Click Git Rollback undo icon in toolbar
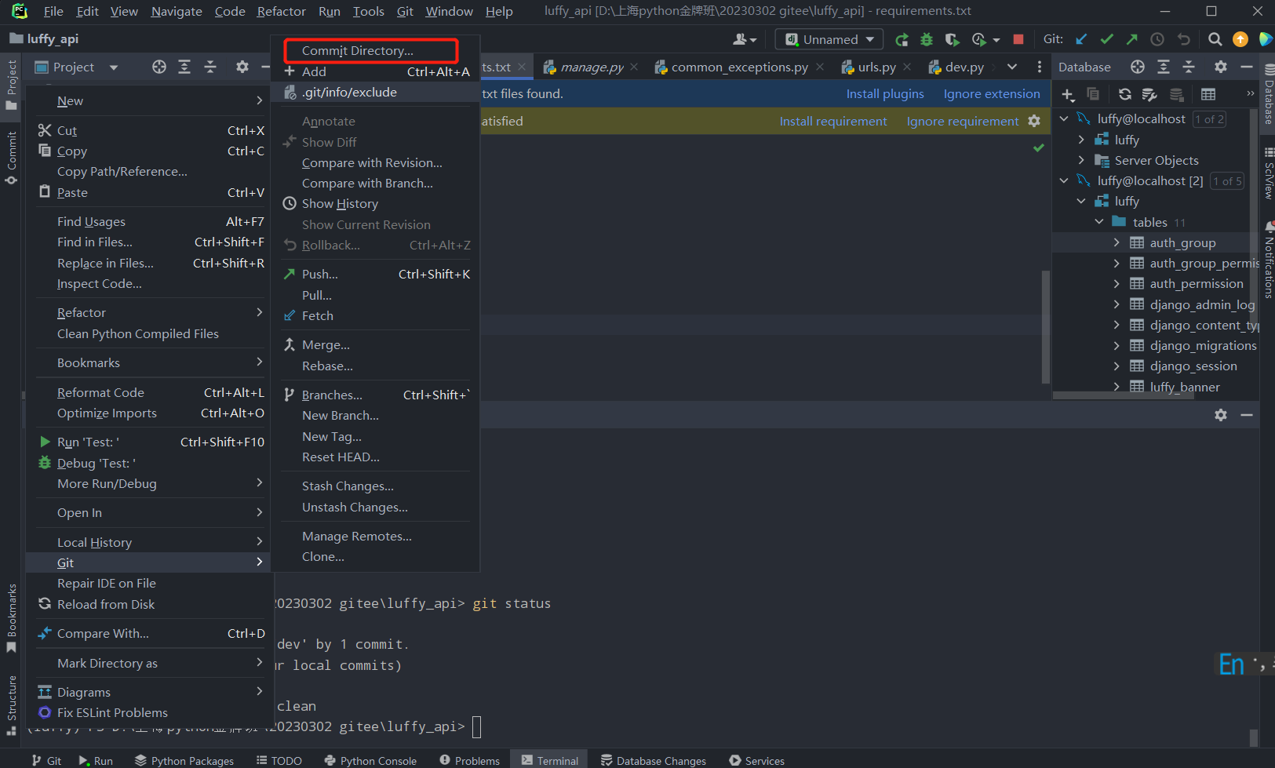Screen dimensions: 1275x768 [x=1184, y=39]
